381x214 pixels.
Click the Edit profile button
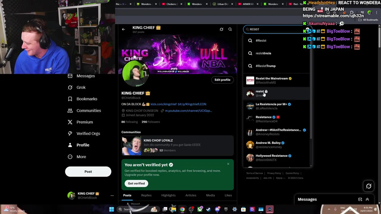(222, 80)
